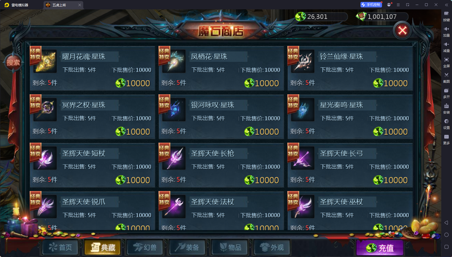The image size is (452, 257).
Task: Open the 搜索 search button
Action: (13, 62)
